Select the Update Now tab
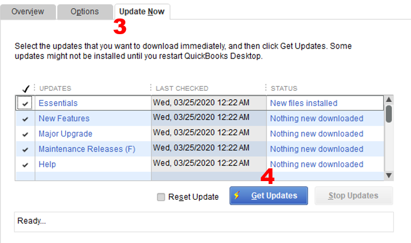Viewport: 411px width, 243px height. (142, 12)
